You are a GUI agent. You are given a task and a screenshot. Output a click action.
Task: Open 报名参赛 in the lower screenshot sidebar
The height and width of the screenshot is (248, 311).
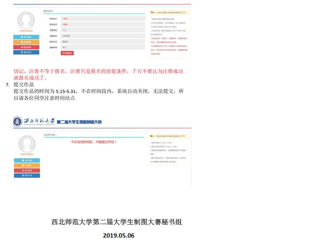point(27,171)
